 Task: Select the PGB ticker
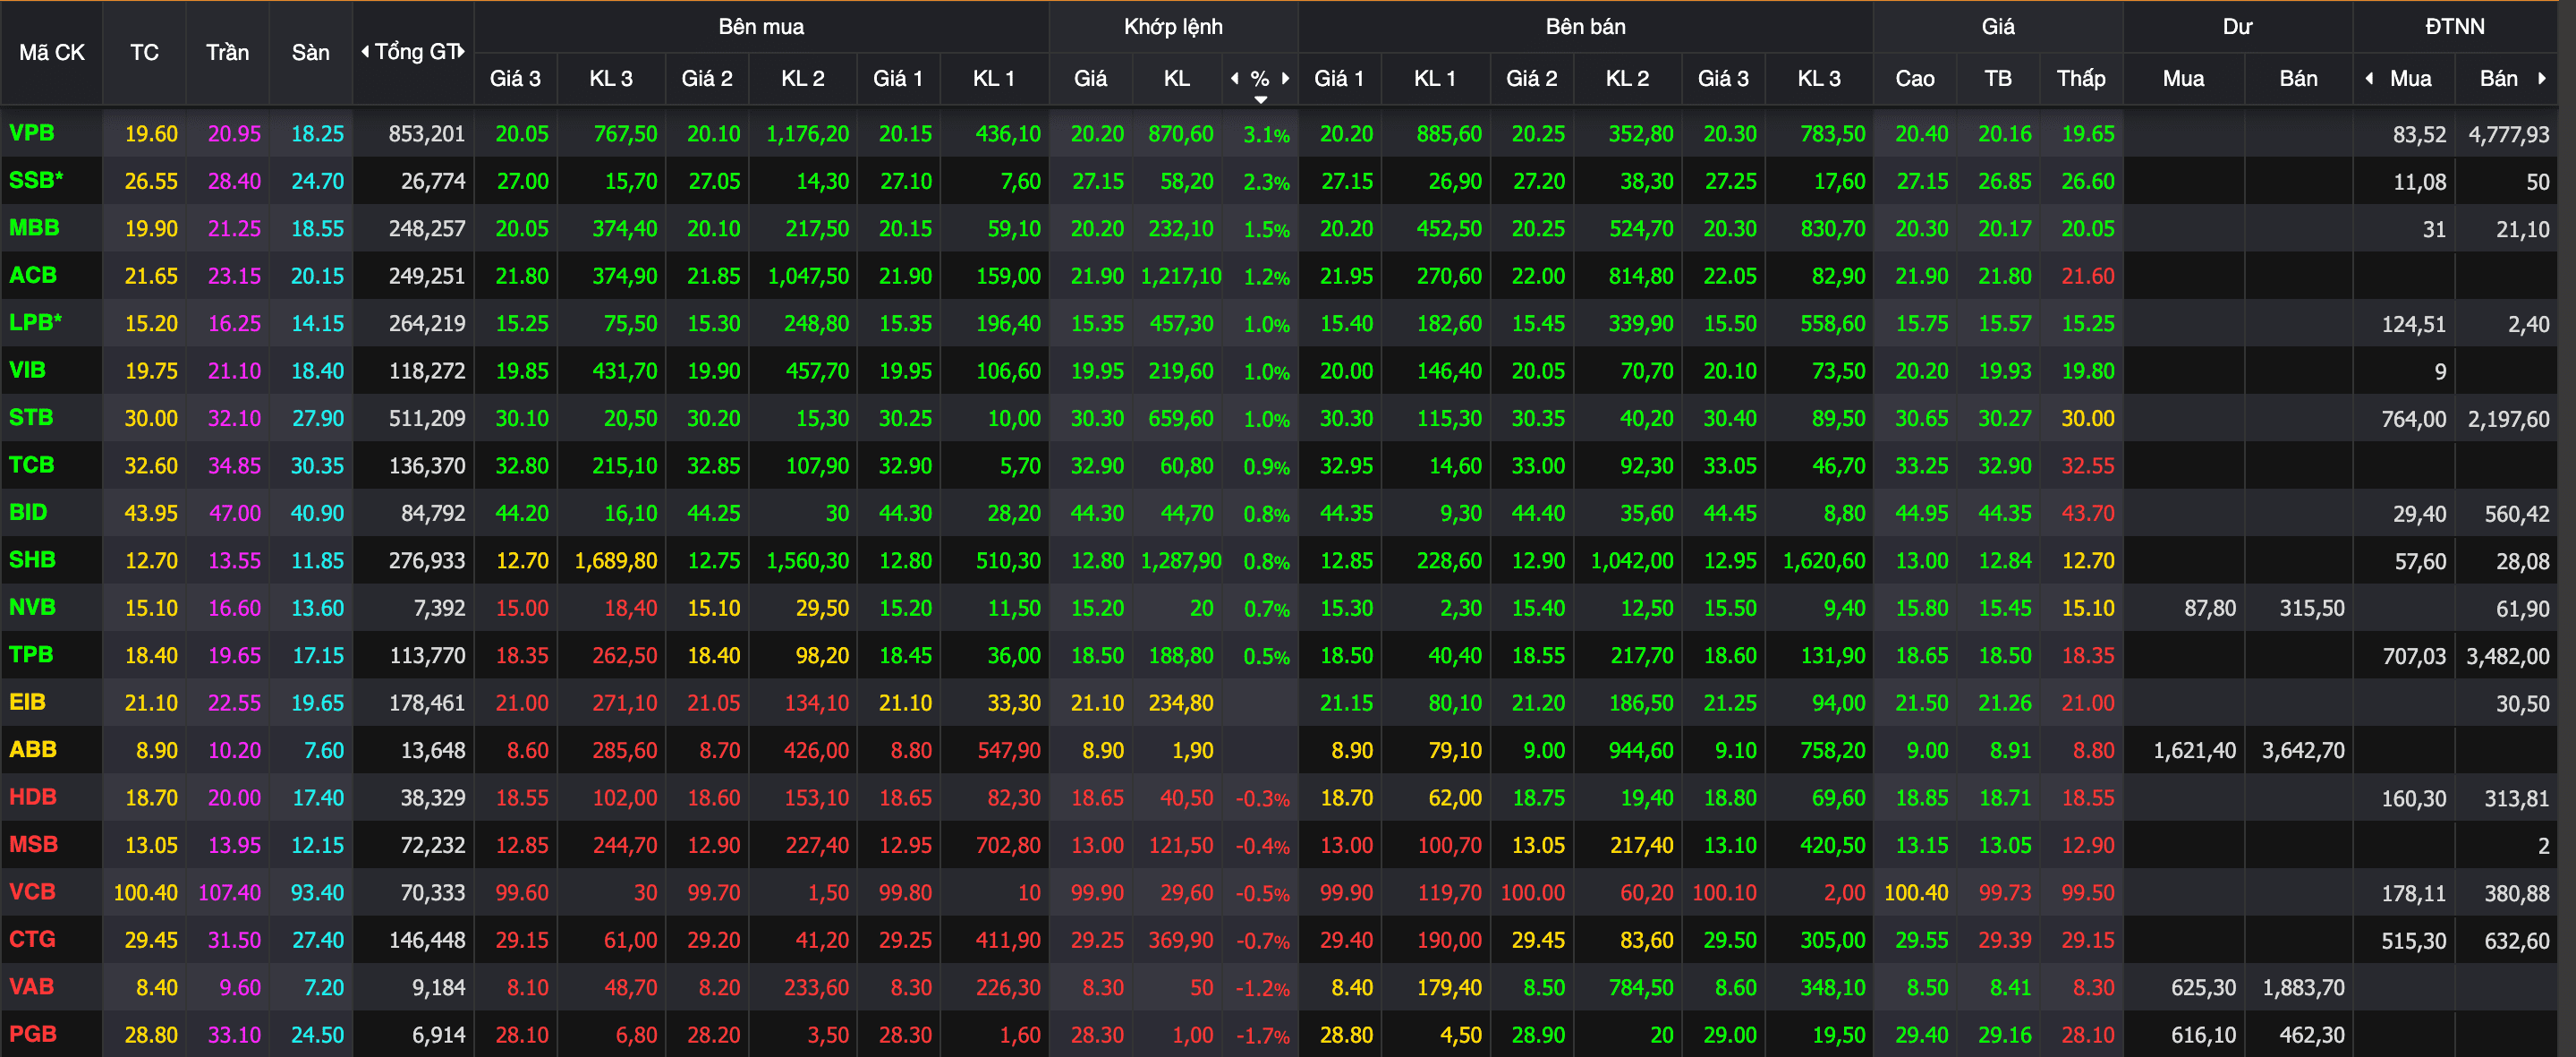(x=32, y=1034)
